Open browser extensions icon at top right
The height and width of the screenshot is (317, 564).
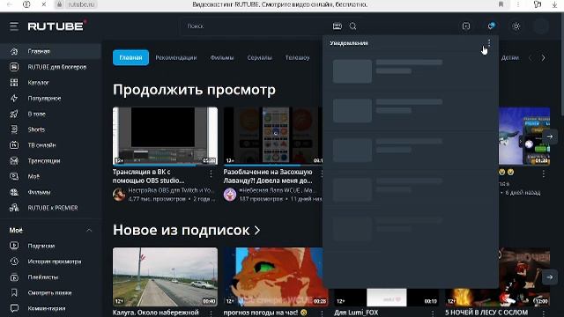[538, 4]
